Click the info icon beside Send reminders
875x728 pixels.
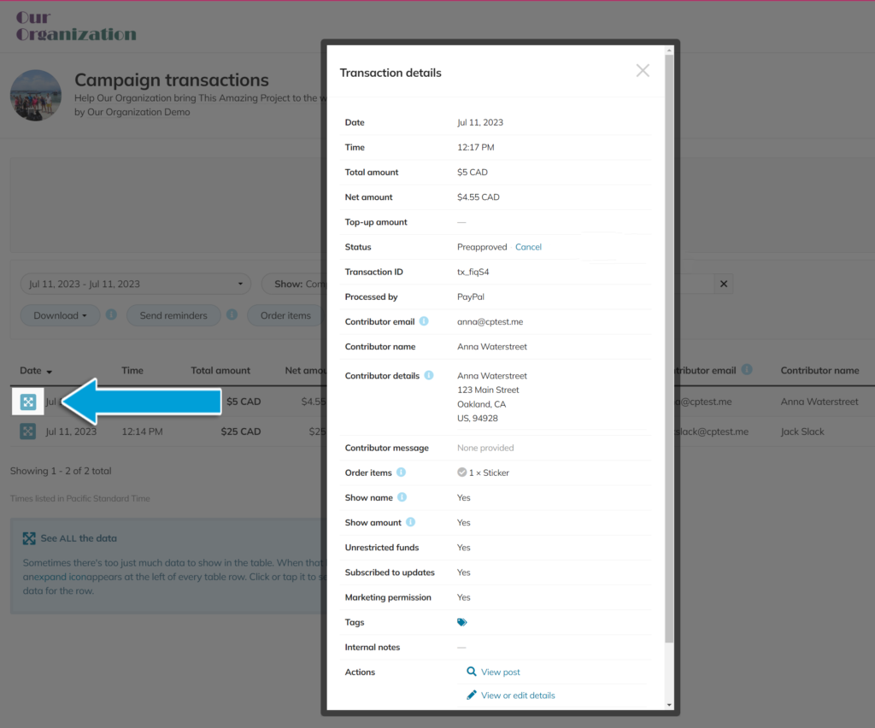(232, 315)
